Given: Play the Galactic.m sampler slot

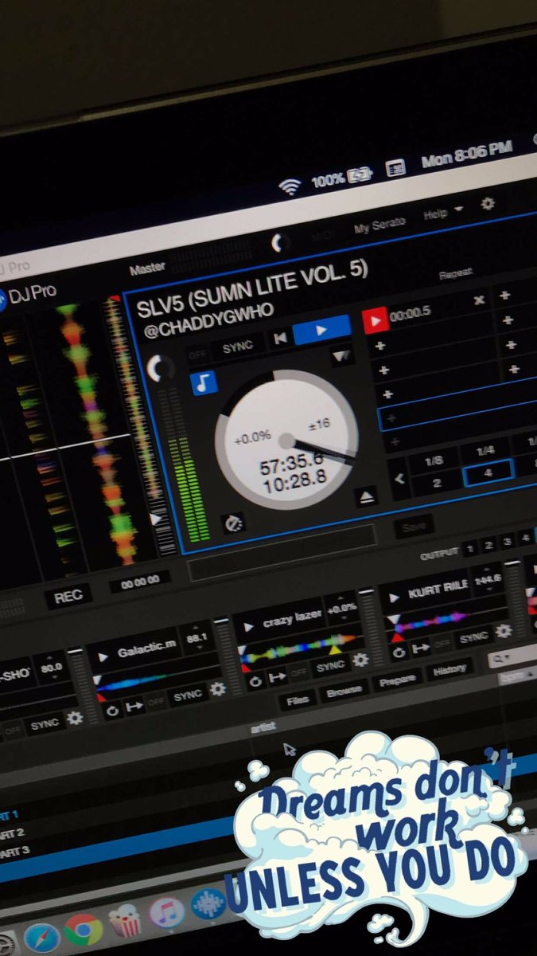Looking at the screenshot, I should click(x=103, y=657).
